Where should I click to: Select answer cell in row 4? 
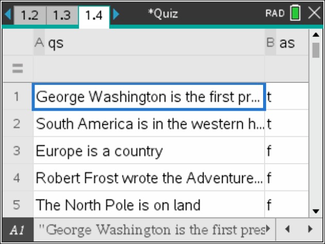click(x=287, y=178)
